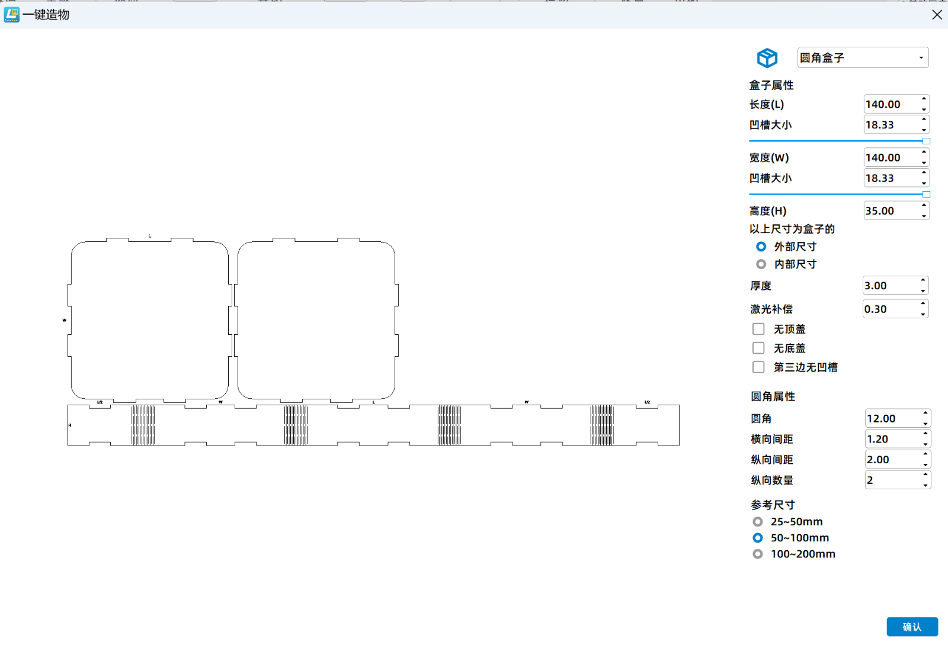The image size is (948, 649).
Task: Decrease 宽度(W) value with down arrow
Action: [924, 163]
